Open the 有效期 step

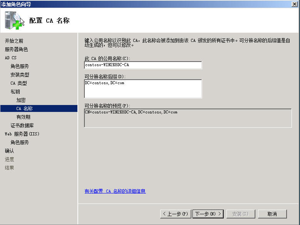point(23,117)
